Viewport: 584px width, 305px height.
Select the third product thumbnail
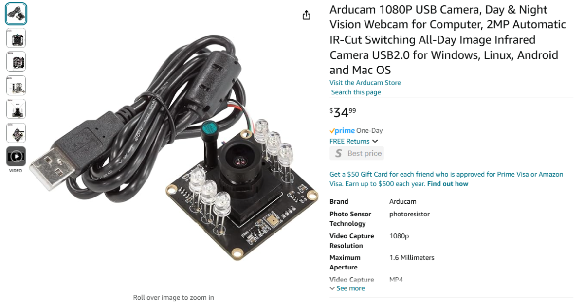coord(16,62)
